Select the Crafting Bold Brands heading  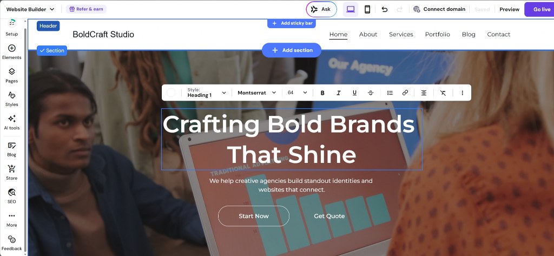coord(292,139)
